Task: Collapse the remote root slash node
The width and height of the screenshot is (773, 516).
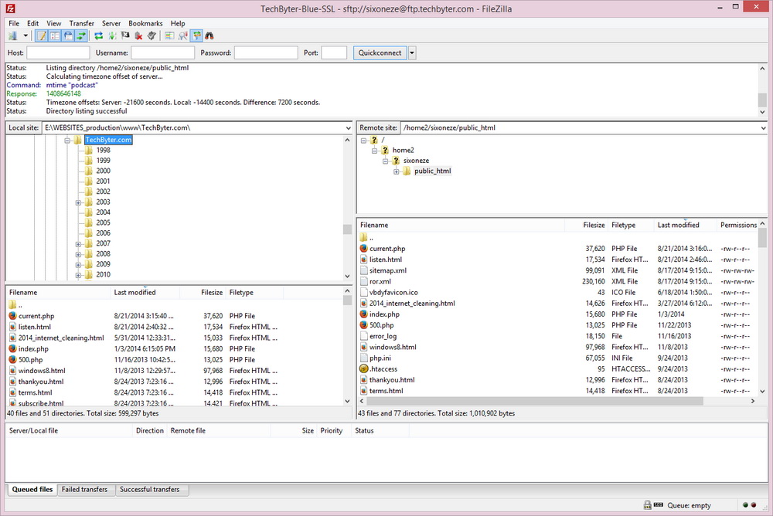Action: [x=363, y=141]
